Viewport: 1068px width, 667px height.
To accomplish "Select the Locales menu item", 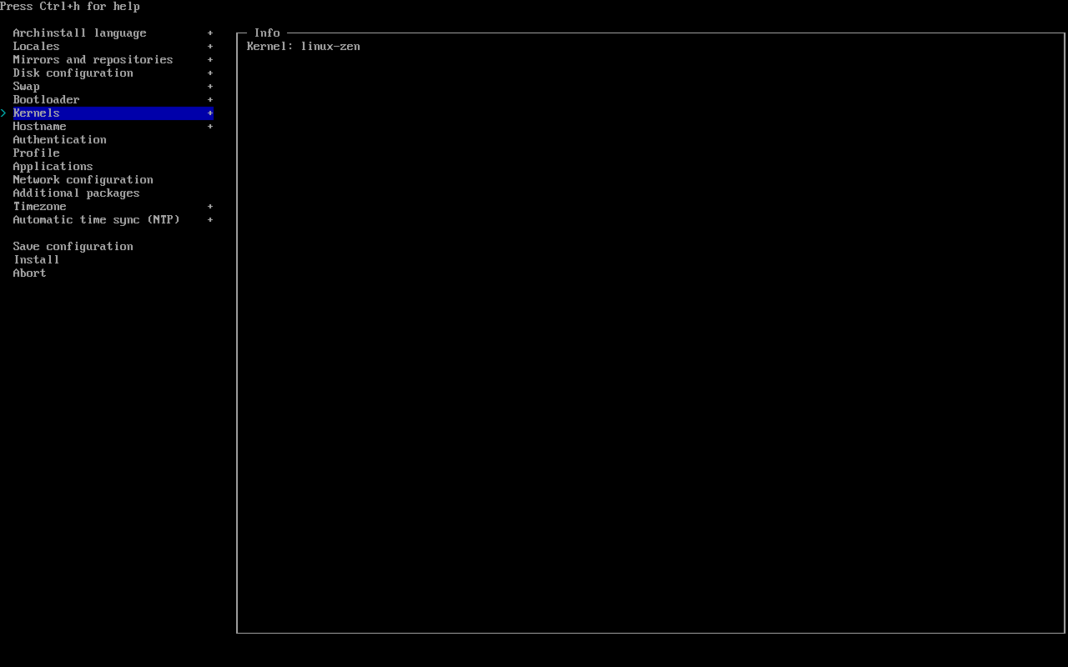I will tap(36, 47).
